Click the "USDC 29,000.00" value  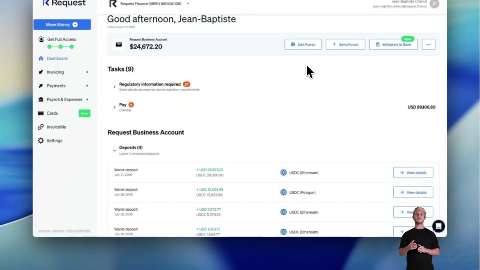[210, 175]
